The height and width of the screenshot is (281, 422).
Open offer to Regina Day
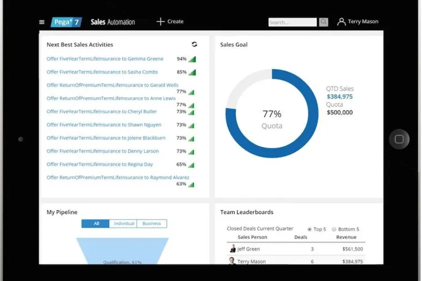[100, 164]
